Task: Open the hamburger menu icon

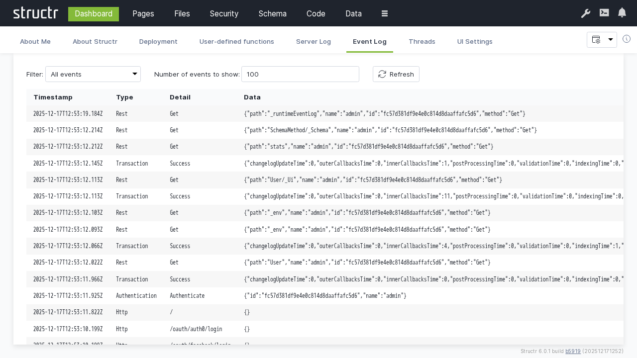Action: tap(385, 14)
